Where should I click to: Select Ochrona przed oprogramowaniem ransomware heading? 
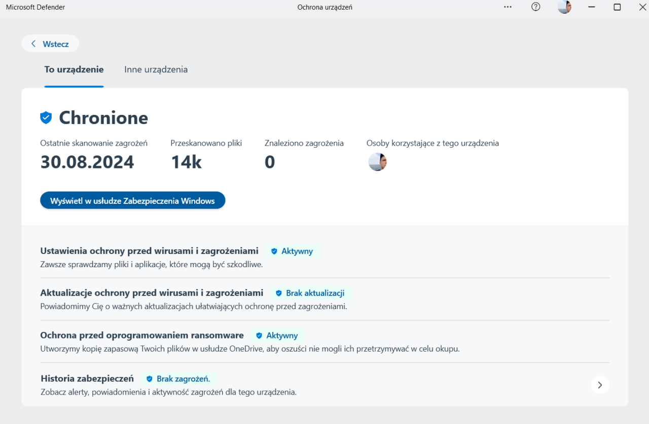142,335
